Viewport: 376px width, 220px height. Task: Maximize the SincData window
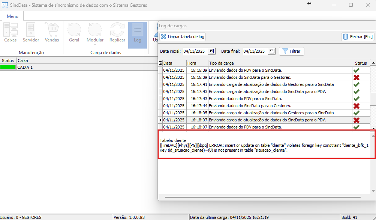pyautogui.click(x=351, y=5)
